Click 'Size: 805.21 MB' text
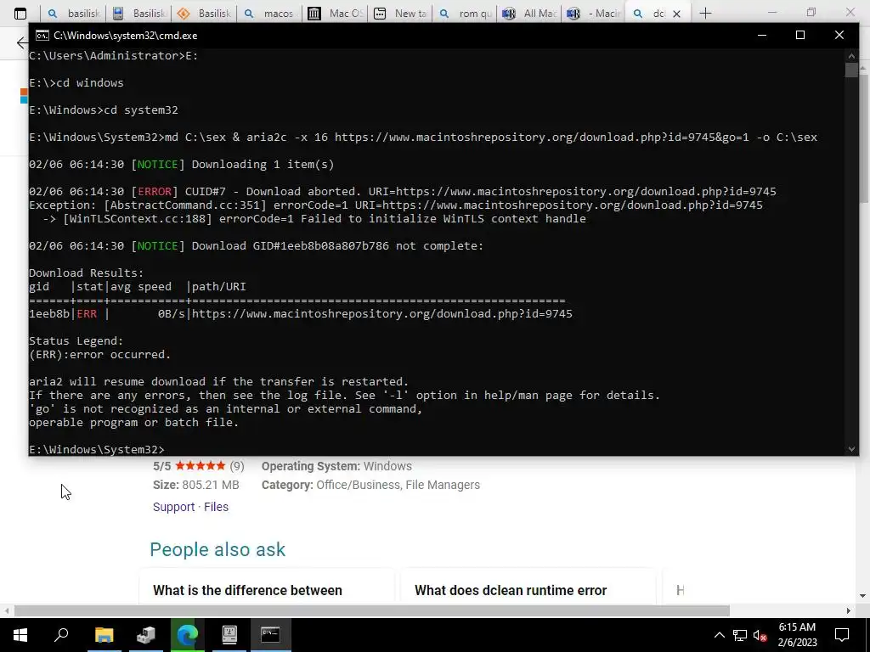870x652 pixels. (x=196, y=485)
